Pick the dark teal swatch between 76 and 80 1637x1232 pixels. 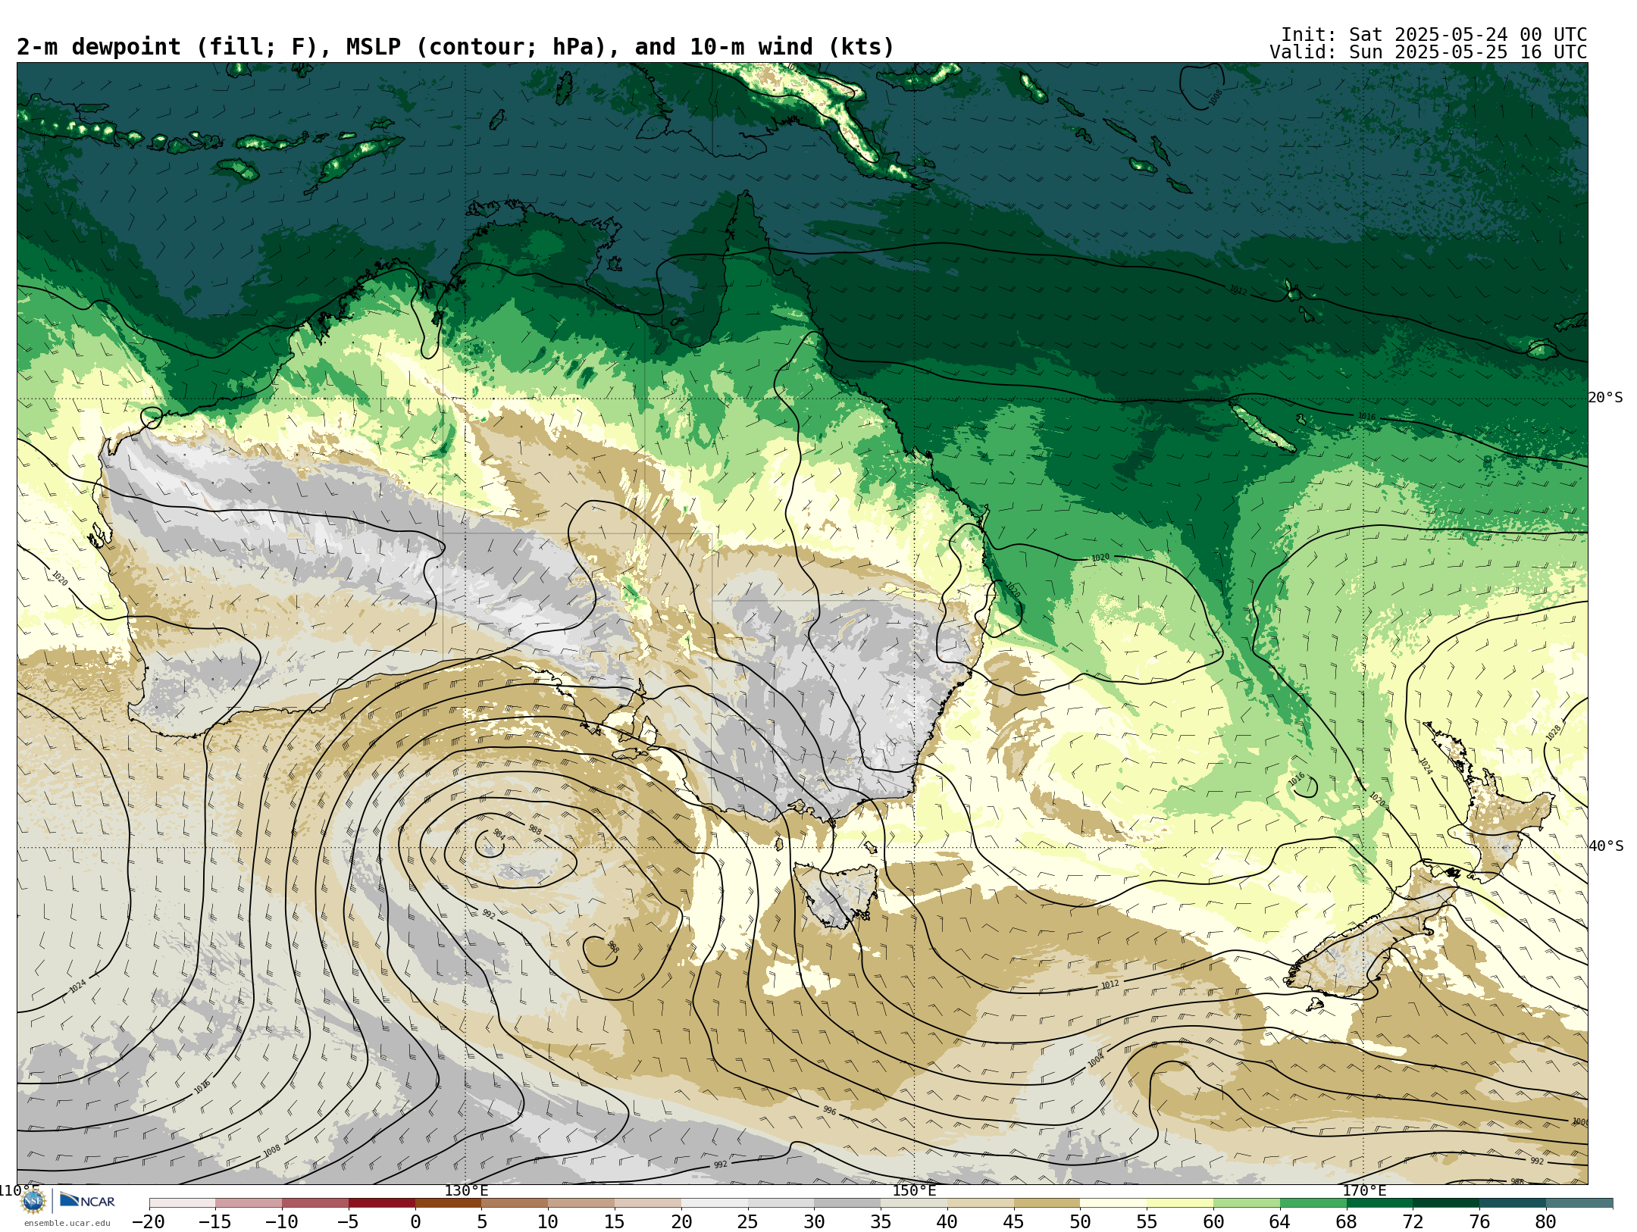(1513, 1203)
